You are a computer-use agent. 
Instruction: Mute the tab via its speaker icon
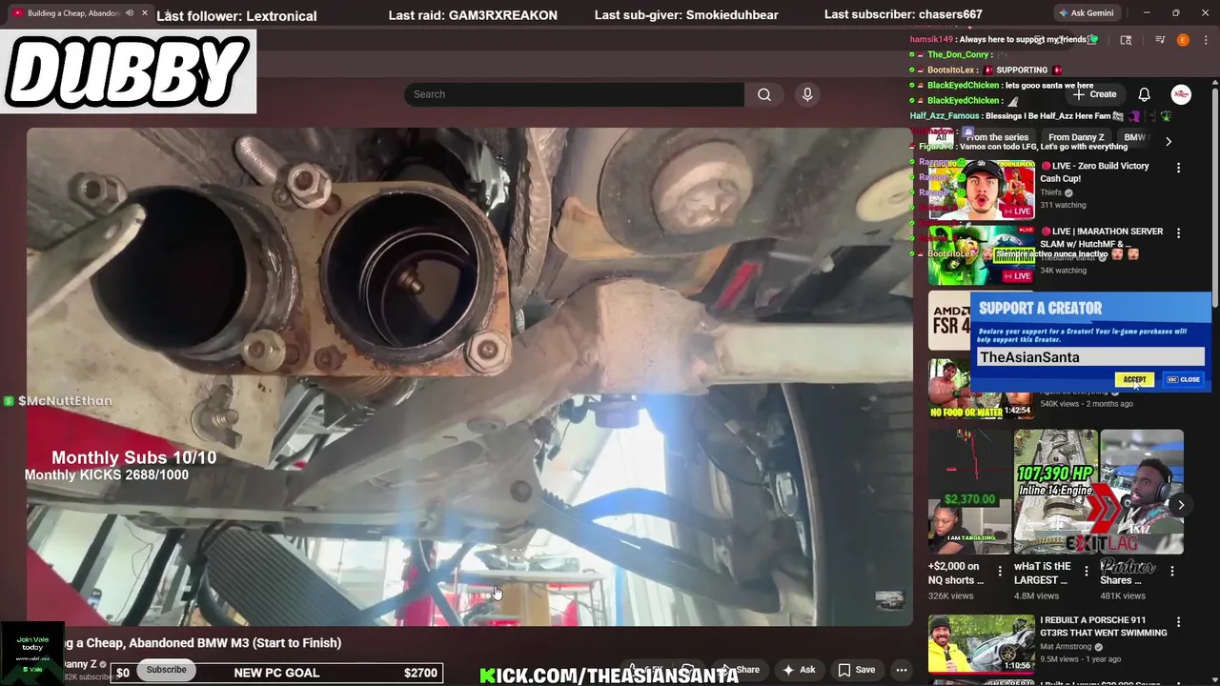(x=130, y=13)
